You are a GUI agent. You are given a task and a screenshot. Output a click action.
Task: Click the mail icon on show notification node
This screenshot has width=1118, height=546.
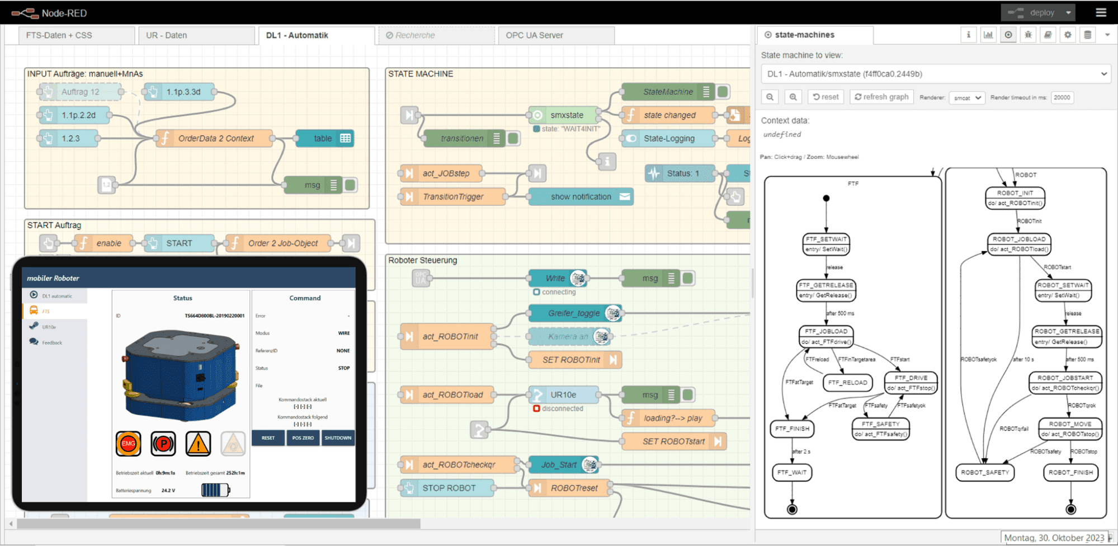tap(625, 196)
